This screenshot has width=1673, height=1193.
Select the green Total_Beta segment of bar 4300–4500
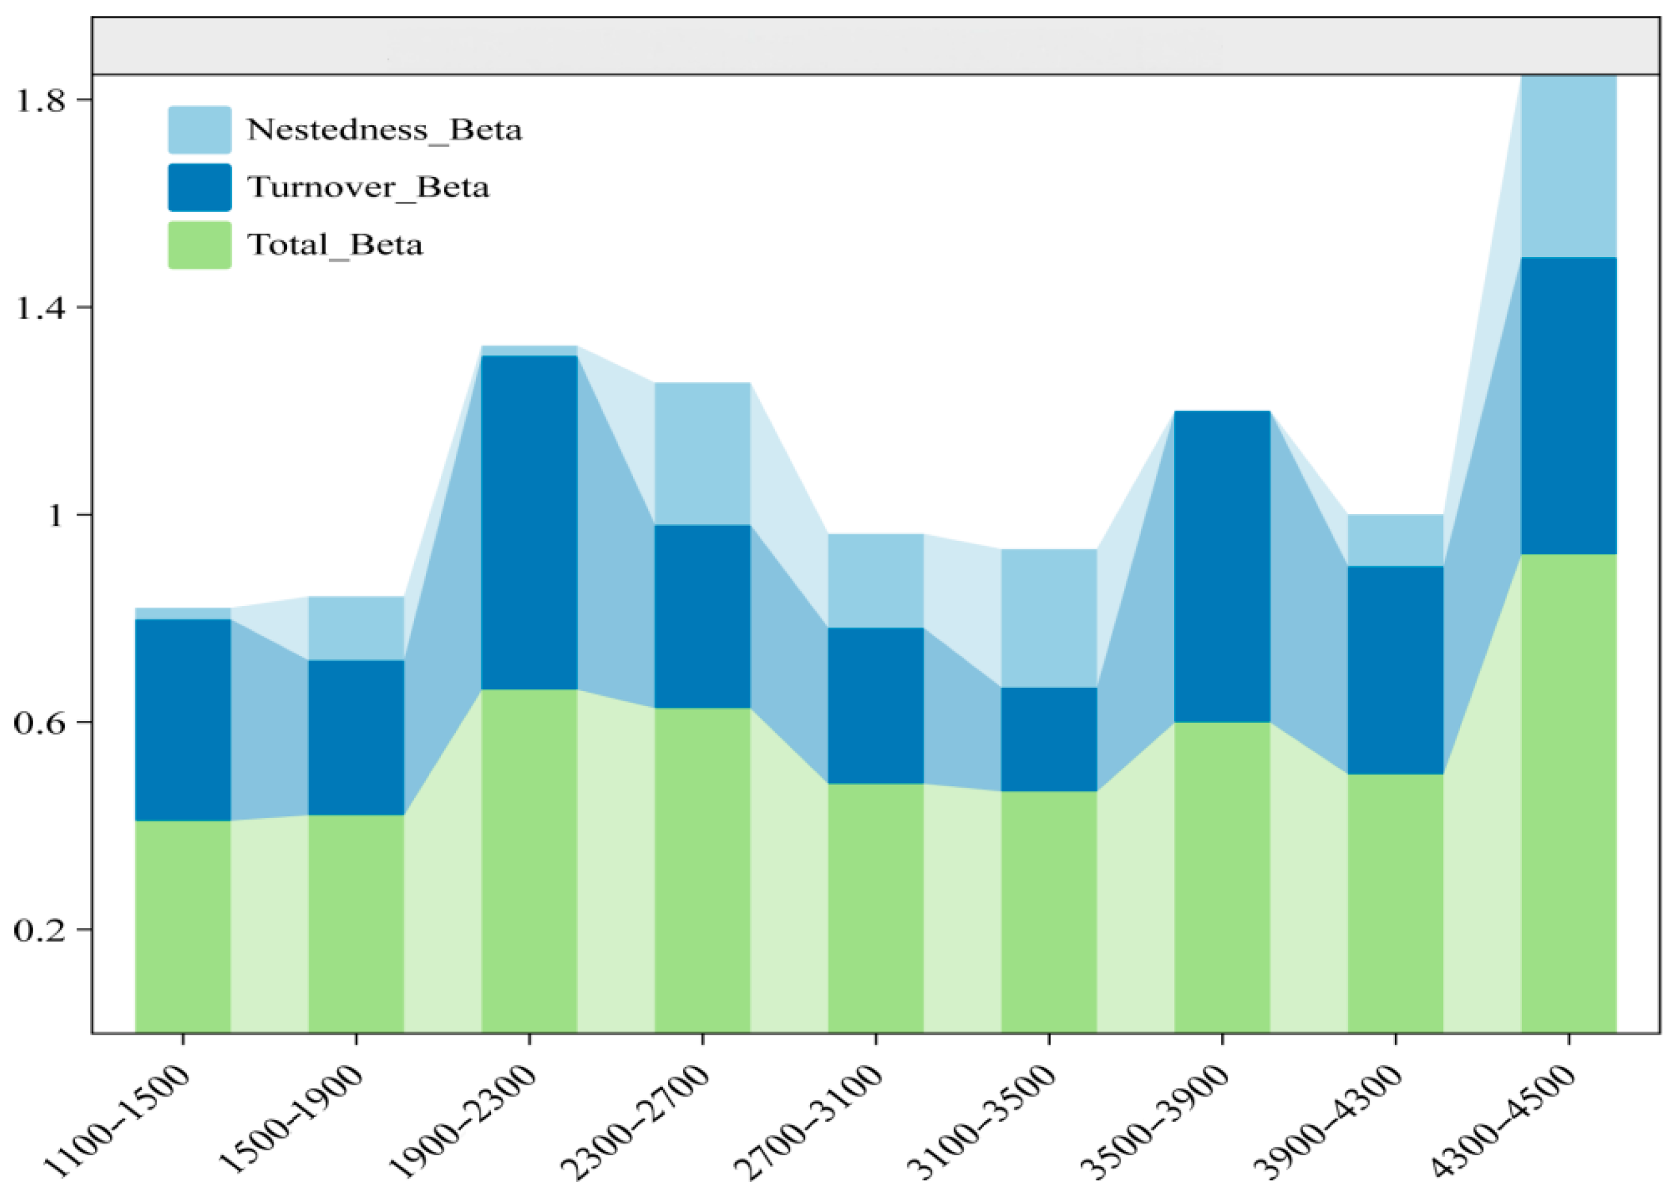click(x=1569, y=793)
